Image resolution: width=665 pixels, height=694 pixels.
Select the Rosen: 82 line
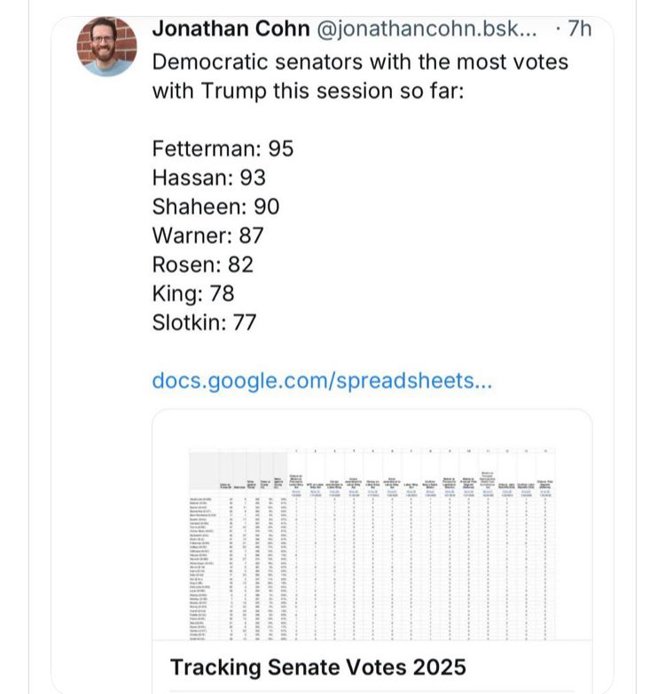pos(202,264)
